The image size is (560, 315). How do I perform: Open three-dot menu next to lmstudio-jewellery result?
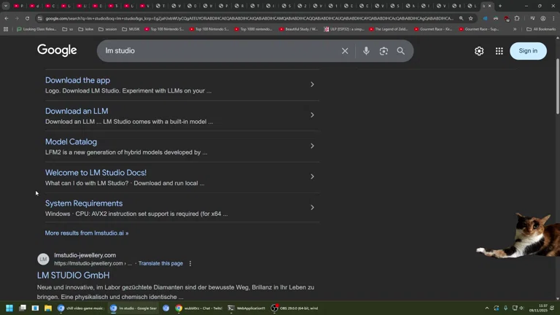tap(190, 263)
